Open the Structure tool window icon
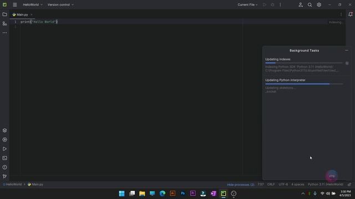Image resolution: width=355 pixels, height=199 pixels. pyautogui.click(x=4, y=24)
